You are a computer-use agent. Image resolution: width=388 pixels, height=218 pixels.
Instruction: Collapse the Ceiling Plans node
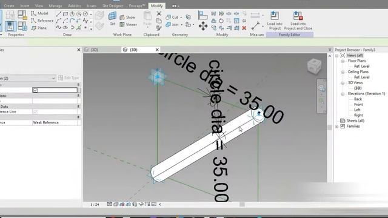tap(343, 72)
